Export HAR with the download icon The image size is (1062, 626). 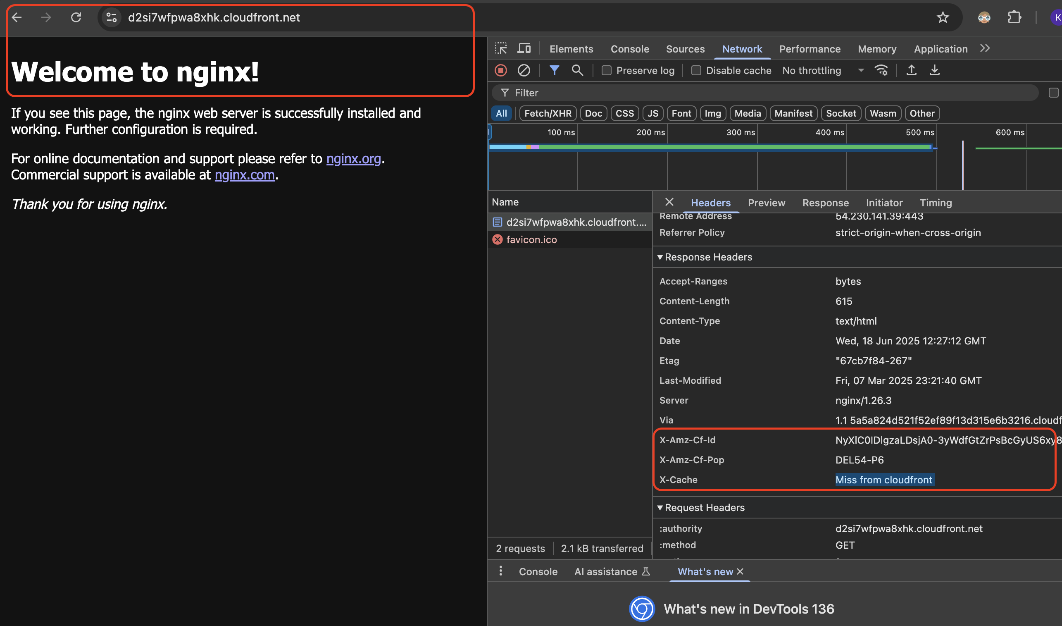(934, 70)
